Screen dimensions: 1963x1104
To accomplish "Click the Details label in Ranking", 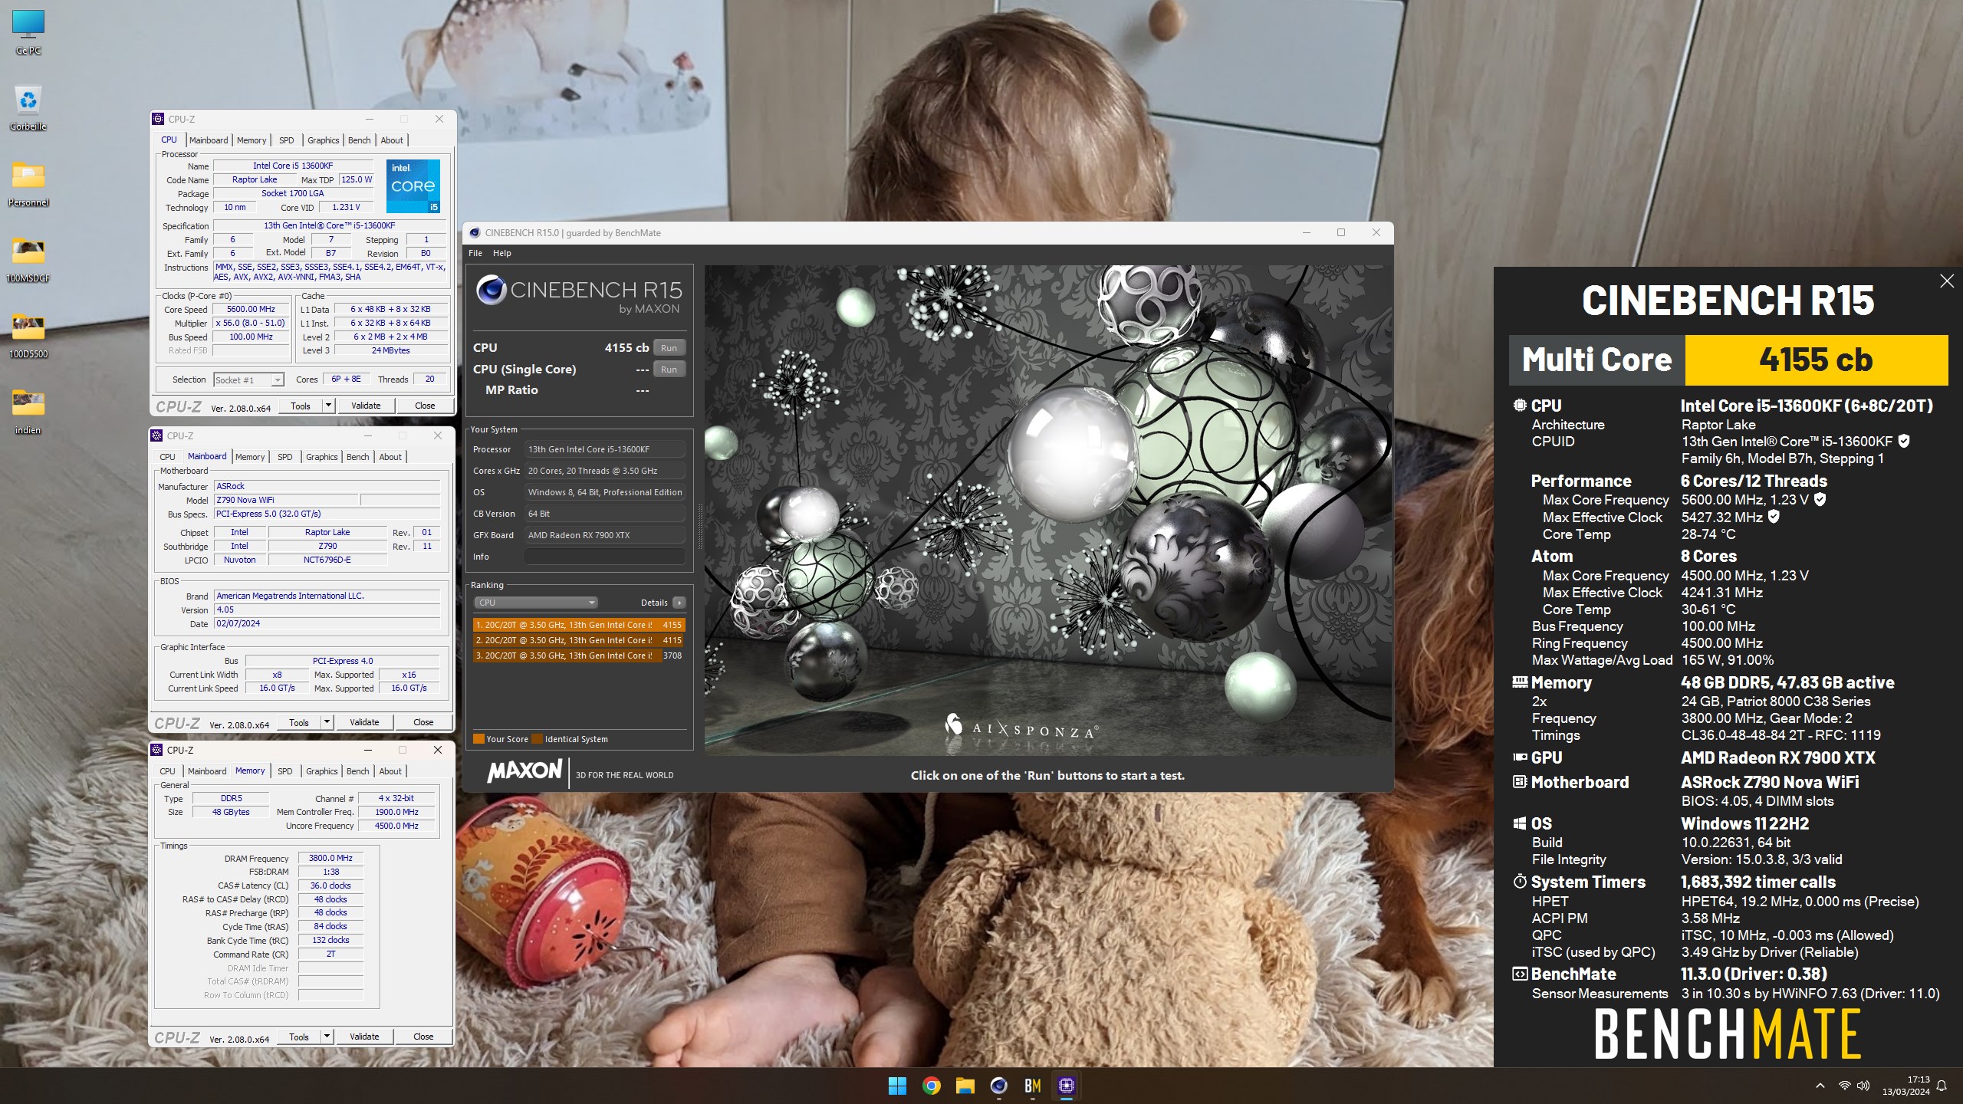I will 654,603.
